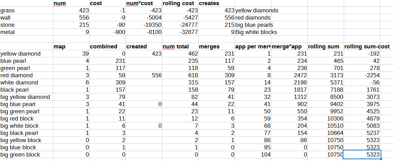Select the selected cell showing 5323 for big green block
The height and width of the screenshot is (161, 393).
click(x=362, y=154)
